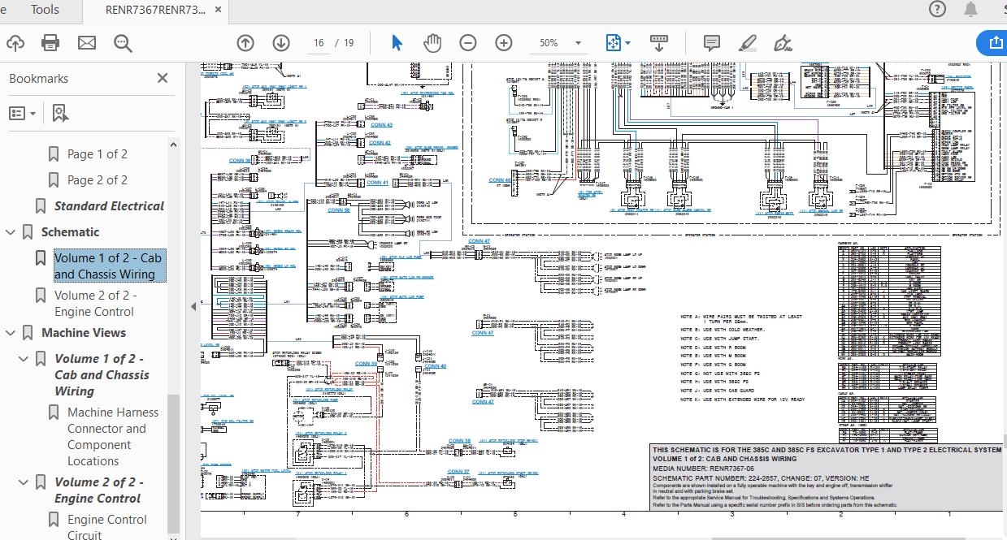Viewport: 1007px width, 540px height.
Task: Select the highlight text pen tool
Action: 748,43
